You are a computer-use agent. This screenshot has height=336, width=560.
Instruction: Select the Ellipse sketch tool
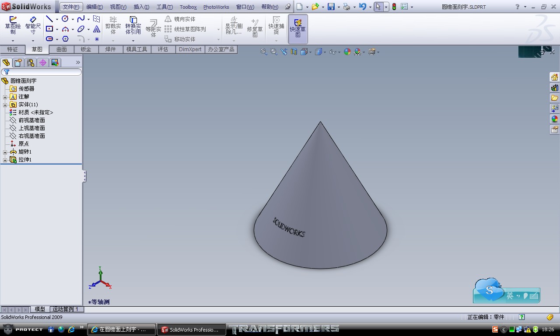tap(81, 29)
